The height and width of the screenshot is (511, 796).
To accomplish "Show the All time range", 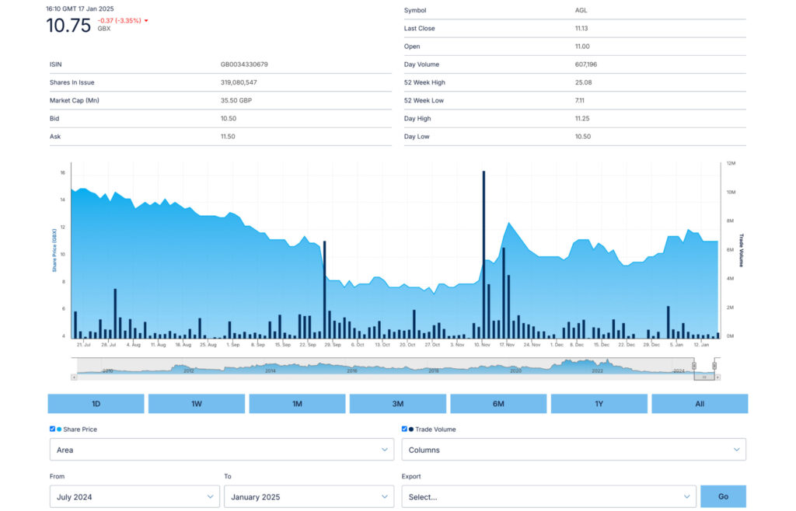I will 700,404.
